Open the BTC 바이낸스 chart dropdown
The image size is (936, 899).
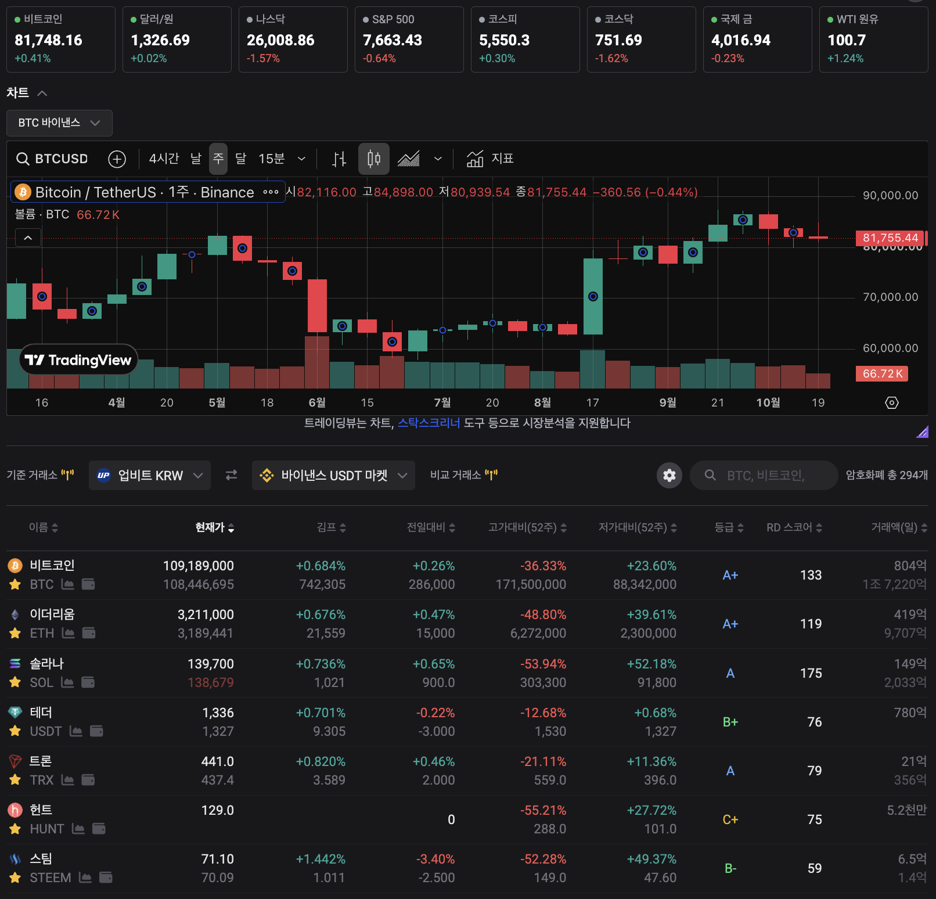click(59, 123)
